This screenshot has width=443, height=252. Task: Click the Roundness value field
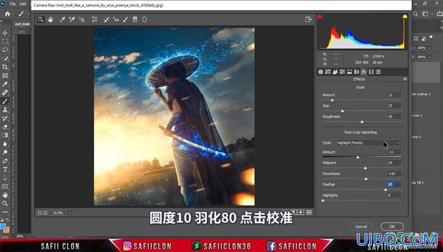pyautogui.click(x=394, y=173)
